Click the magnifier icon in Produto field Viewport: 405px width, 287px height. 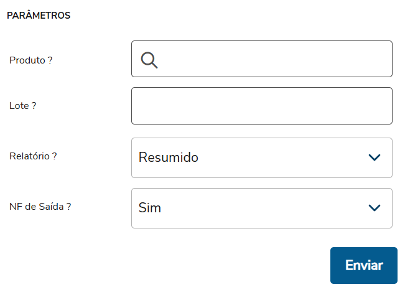(149, 60)
